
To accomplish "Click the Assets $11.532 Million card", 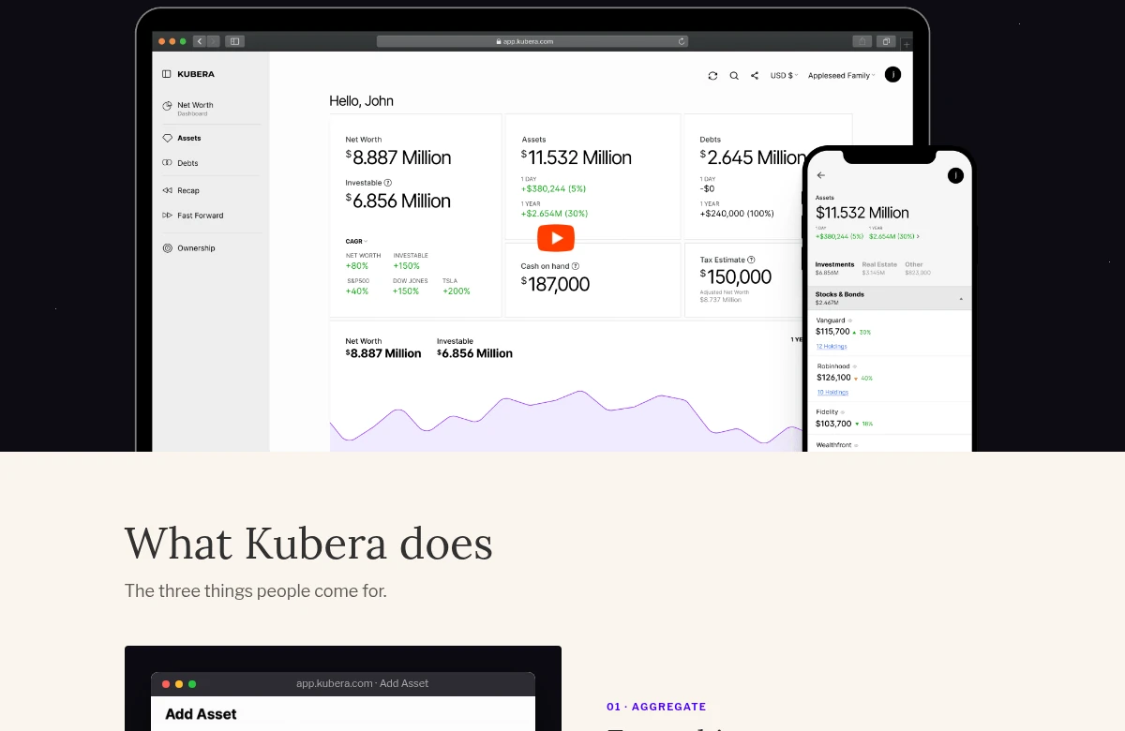I will click(592, 177).
